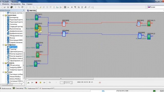Select the B001[M1] function block
Image resolution: width=164 pixels, height=92 pixels.
pos(139,24)
